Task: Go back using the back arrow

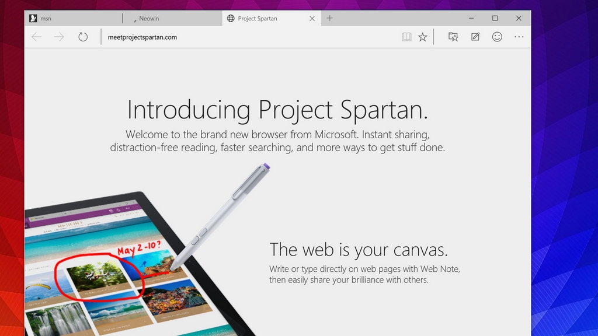Action: tap(36, 37)
